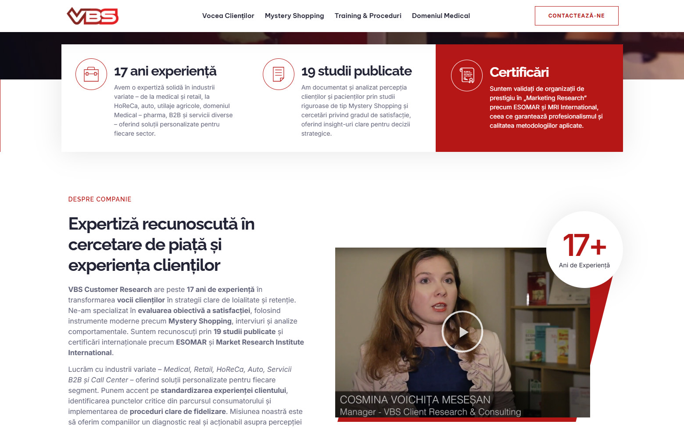The height and width of the screenshot is (428, 684).
Task: Click the video caption with the manager's name
Action: [x=430, y=405]
